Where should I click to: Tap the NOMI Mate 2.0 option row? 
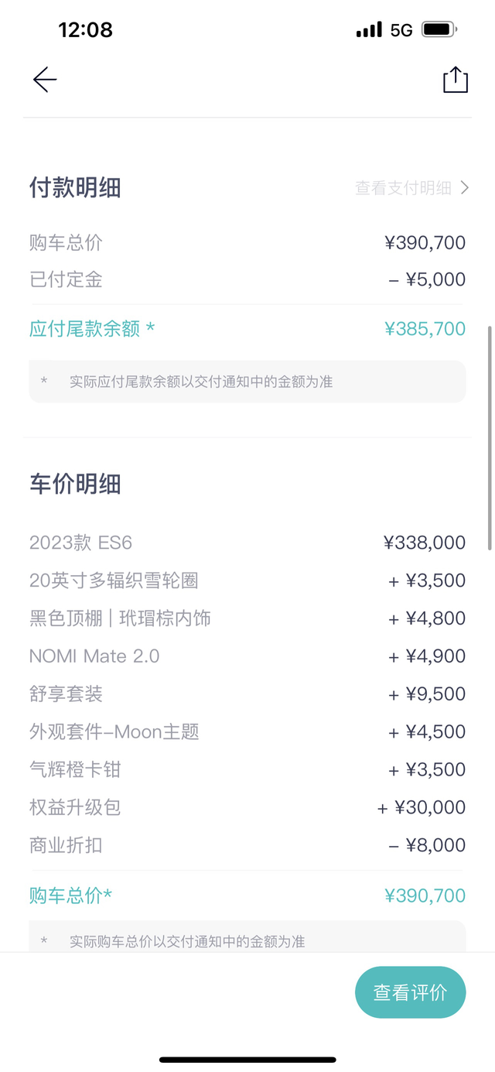tap(94, 656)
